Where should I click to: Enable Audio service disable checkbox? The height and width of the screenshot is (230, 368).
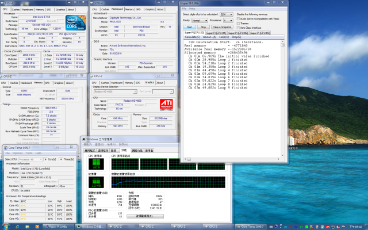(x=238, y=19)
